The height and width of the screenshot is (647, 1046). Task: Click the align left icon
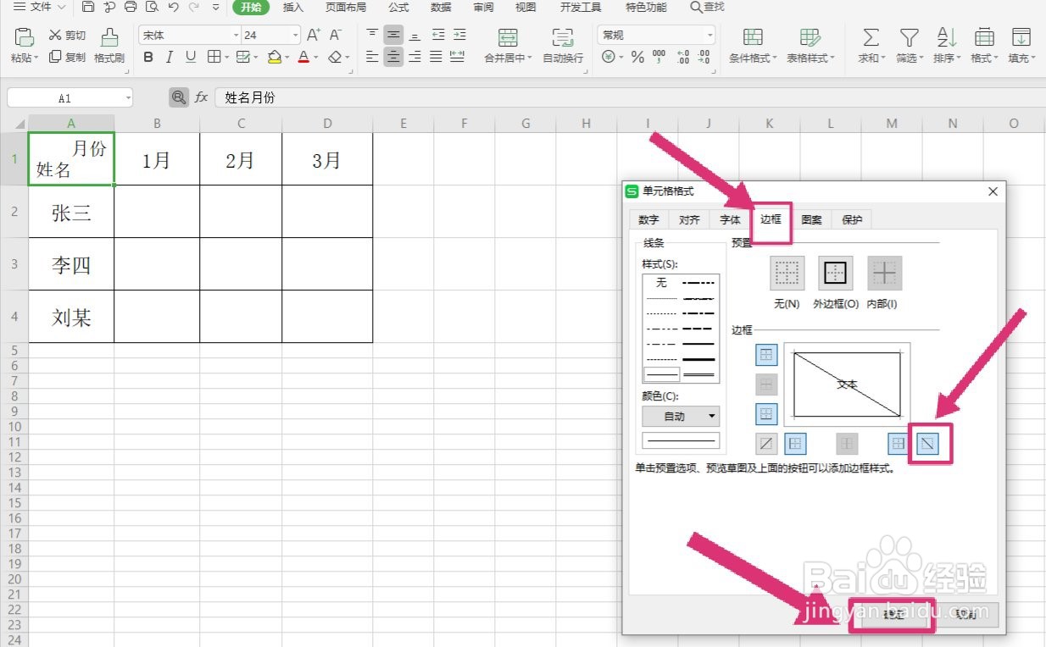(372, 57)
